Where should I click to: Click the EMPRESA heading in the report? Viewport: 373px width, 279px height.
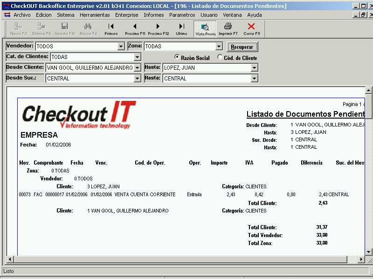click(x=39, y=135)
